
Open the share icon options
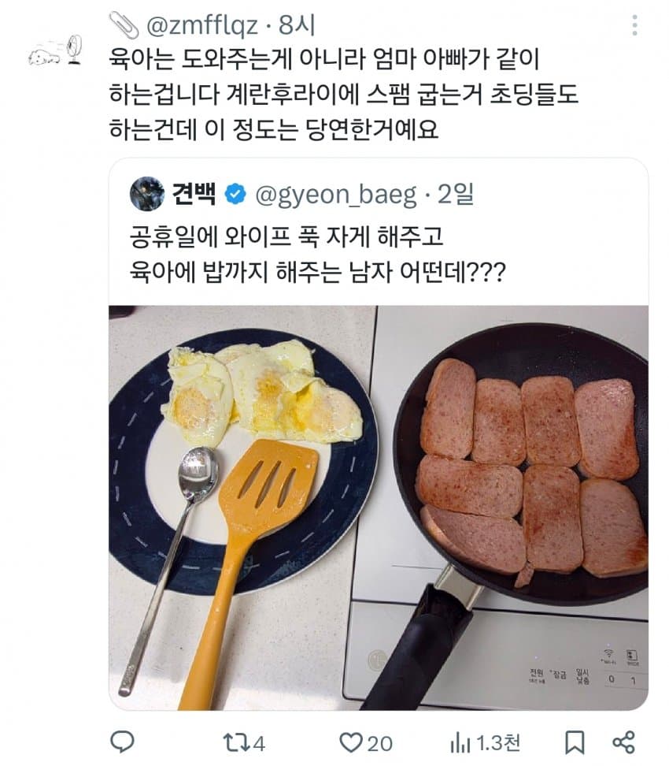623,742
